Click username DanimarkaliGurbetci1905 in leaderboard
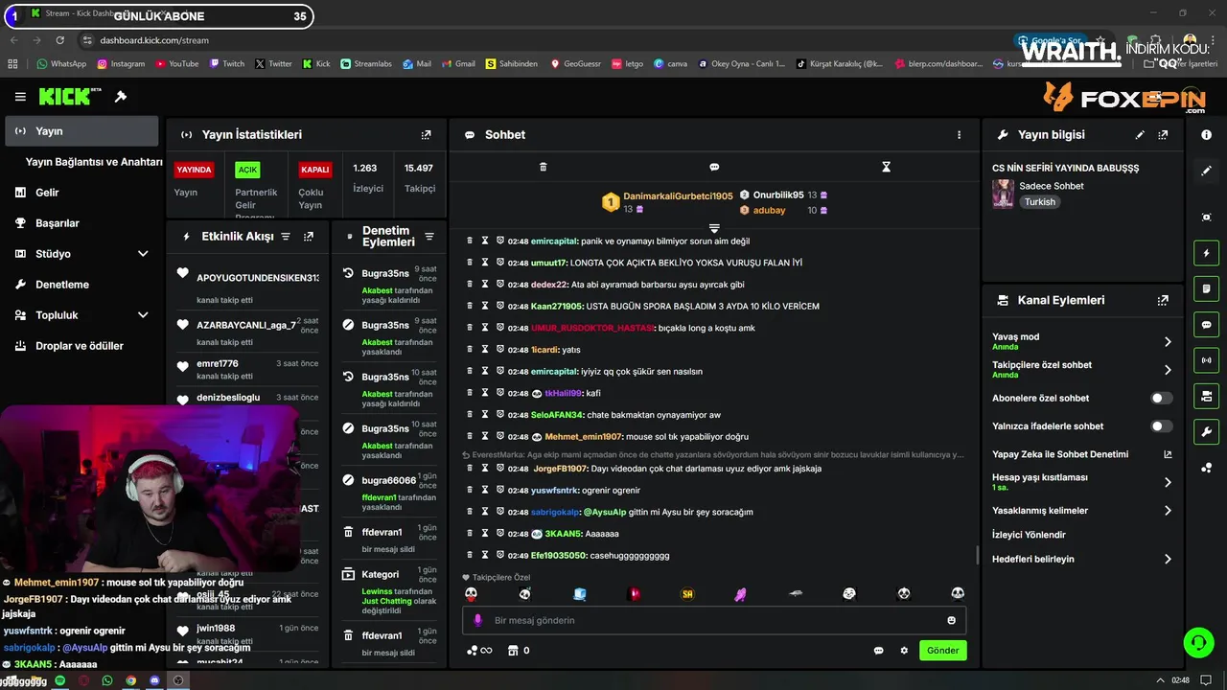This screenshot has height=690, width=1227. tap(678, 195)
